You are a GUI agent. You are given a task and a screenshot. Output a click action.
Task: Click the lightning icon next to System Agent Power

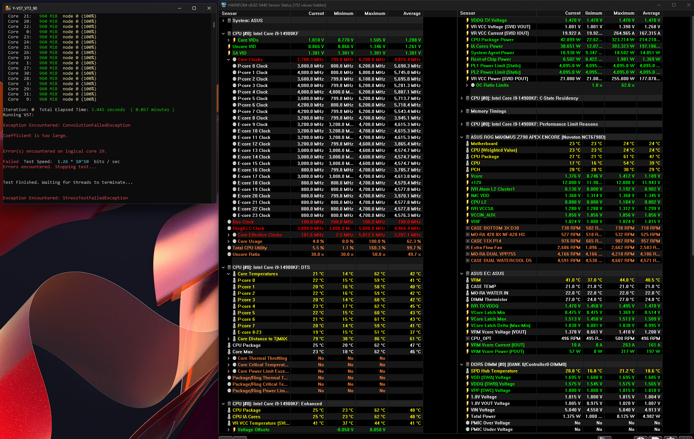tap(467, 53)
